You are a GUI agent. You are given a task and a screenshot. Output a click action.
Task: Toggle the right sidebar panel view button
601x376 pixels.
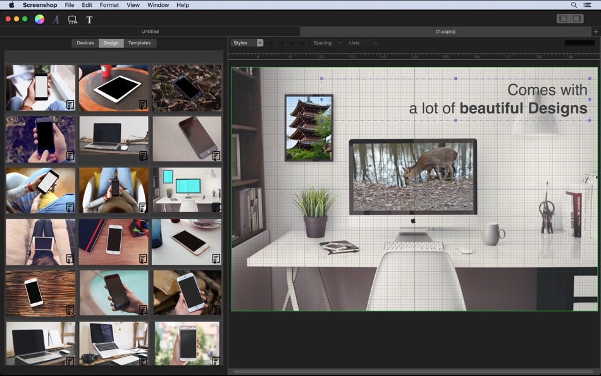pyautogui.click(x=577, y=18)
